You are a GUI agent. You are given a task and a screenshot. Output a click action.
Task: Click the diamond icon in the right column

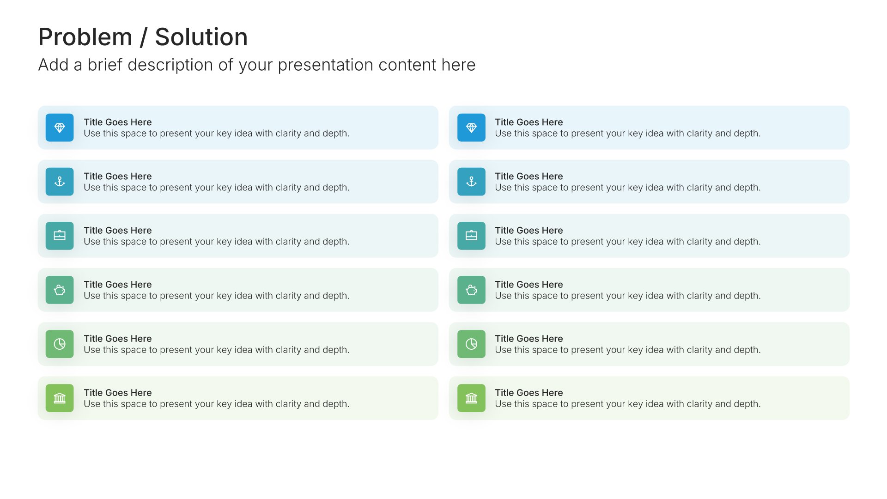471,128
